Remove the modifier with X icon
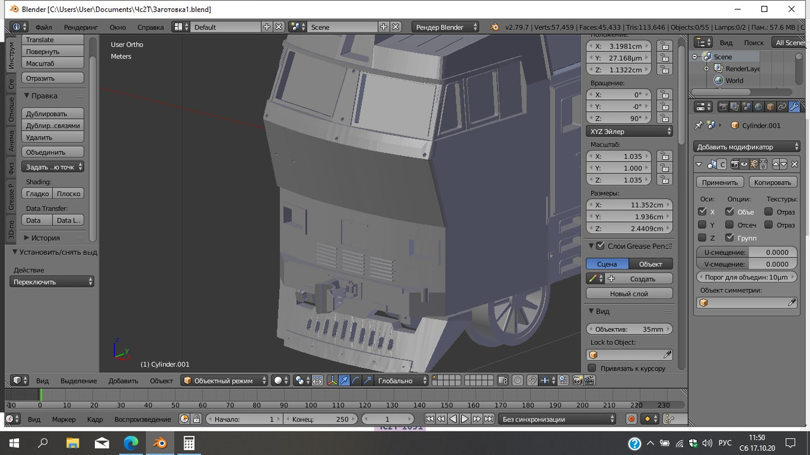The image size is (810, 455). pyautogui.click(x=795, y=164)
